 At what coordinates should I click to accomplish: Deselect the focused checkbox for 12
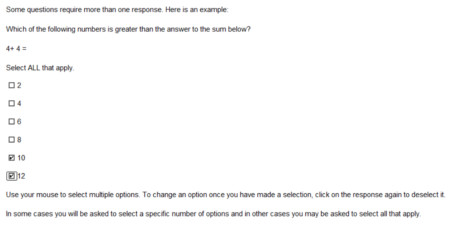pos(12,176)
